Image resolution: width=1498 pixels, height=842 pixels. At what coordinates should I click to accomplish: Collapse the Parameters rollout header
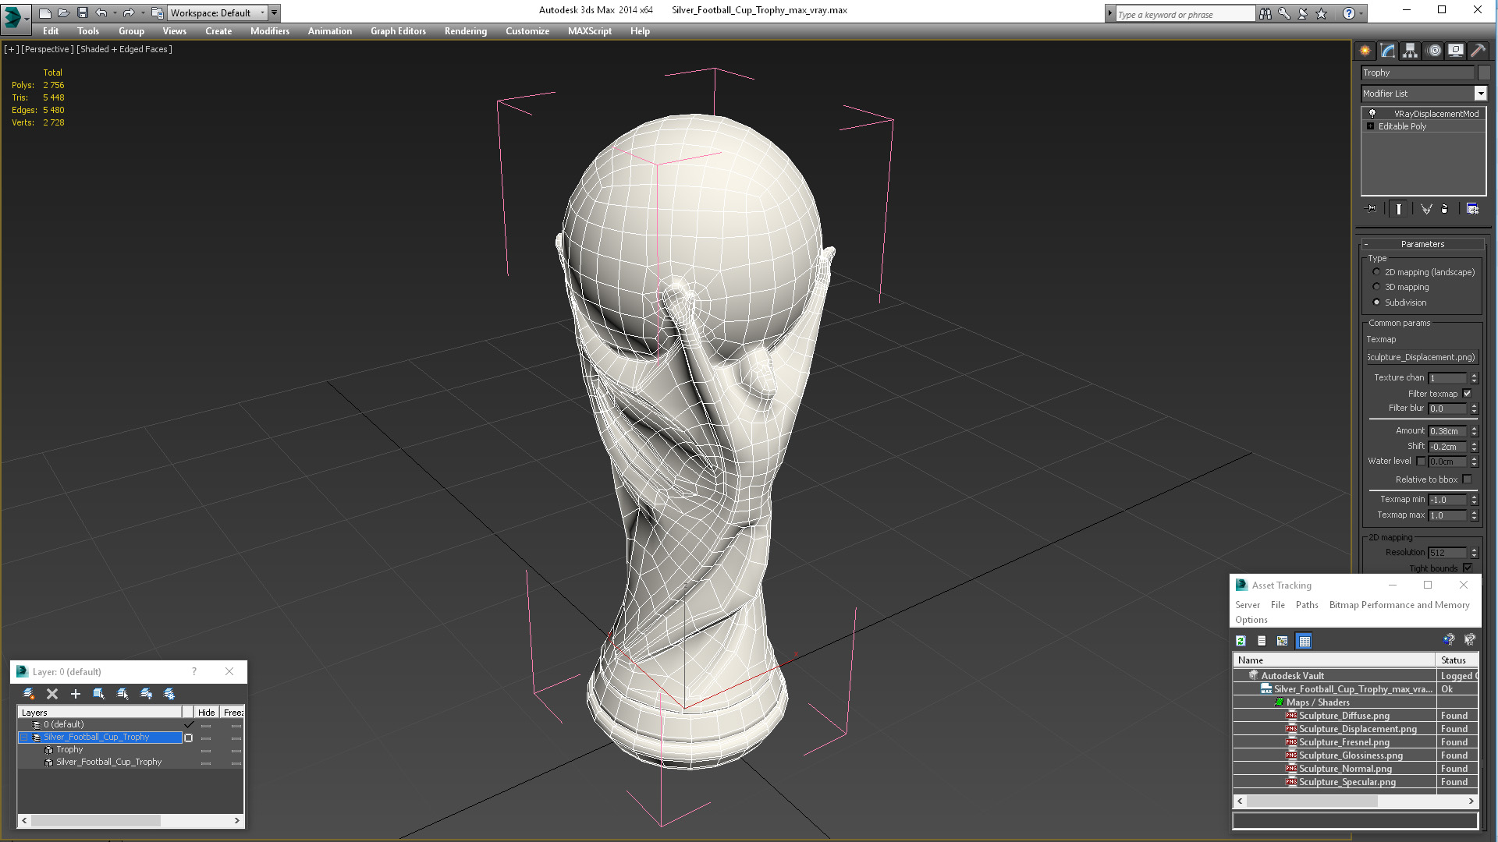tap(1422, 244)
